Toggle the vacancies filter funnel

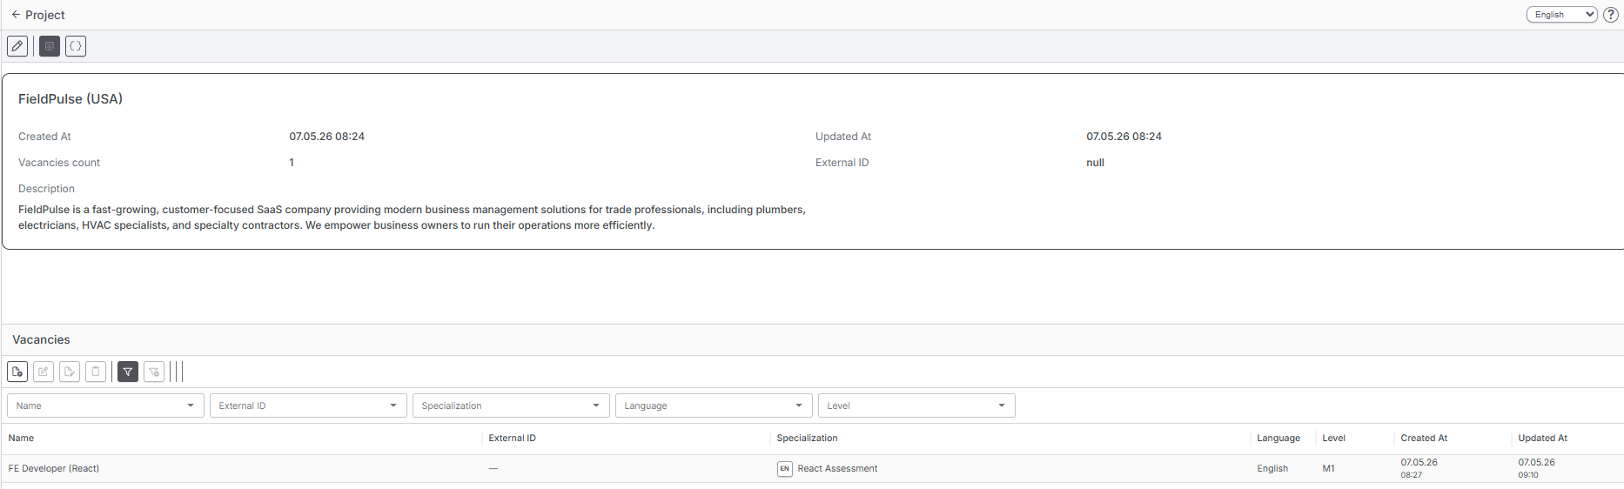coord(128,372)
